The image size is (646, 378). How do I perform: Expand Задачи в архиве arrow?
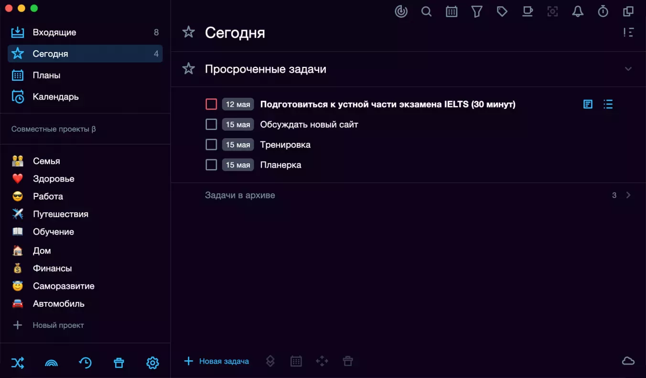click(x=628, y=195)
